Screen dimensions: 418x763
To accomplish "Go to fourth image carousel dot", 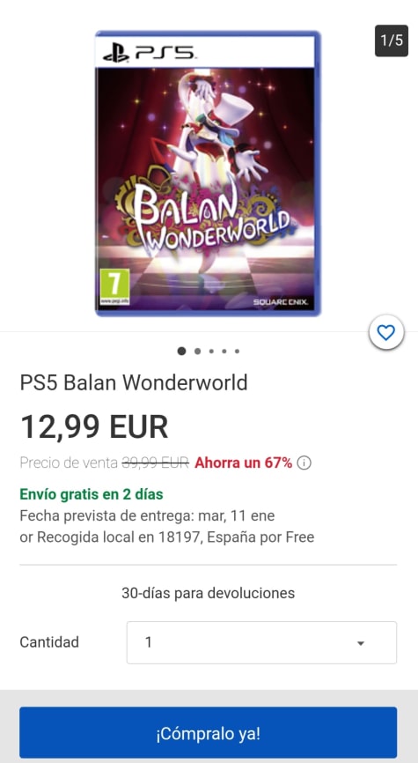I will [x=224, y=351].
